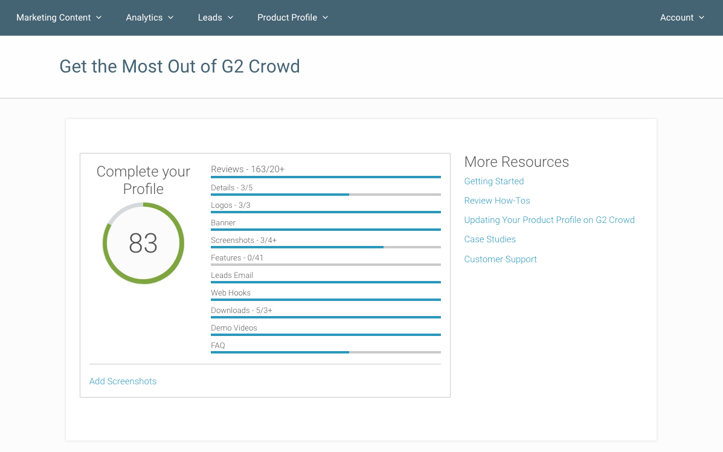Click the Screenshots - 3/4+ progress bar

point(326,247)
